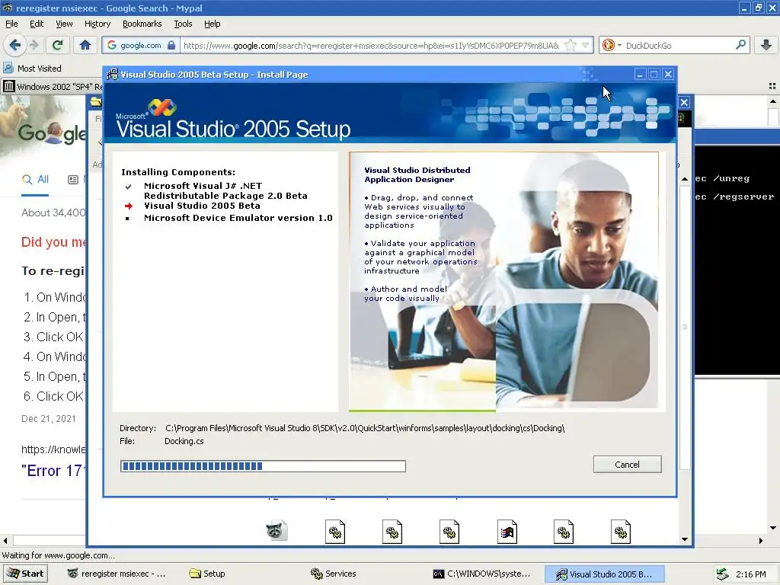Click the Visual Studio 2005 B... taskbar button
Screen dimensions: 780x585
pyautogui.click(x=604, y=574)
